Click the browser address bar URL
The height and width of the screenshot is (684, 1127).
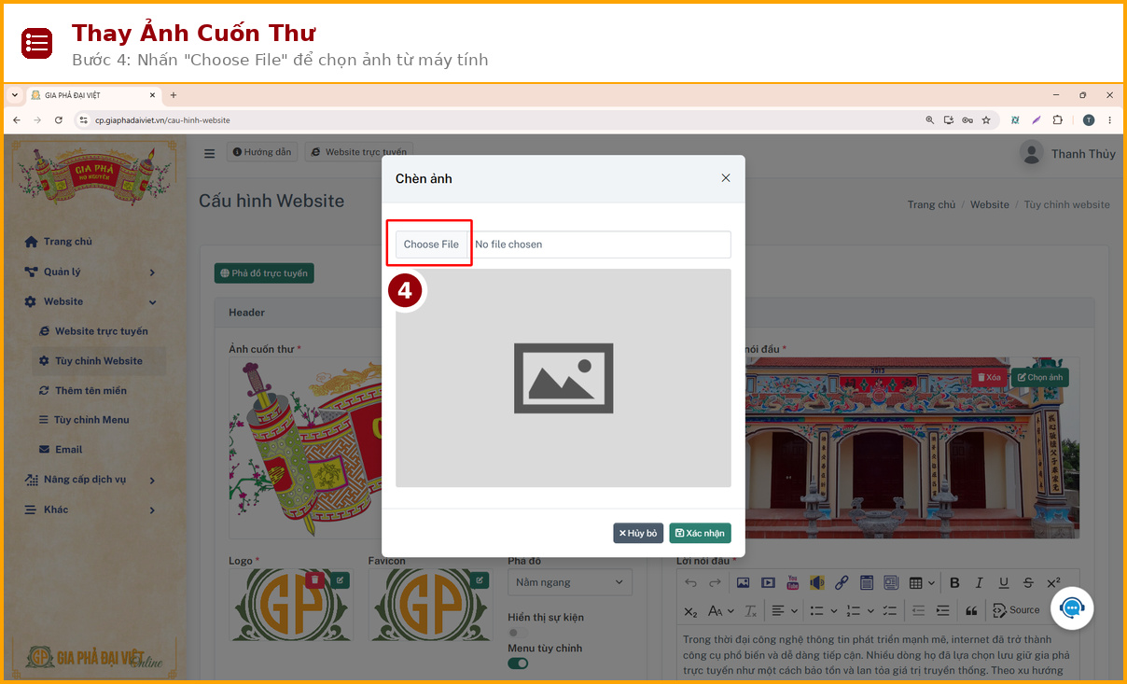(x=162, y=120)
